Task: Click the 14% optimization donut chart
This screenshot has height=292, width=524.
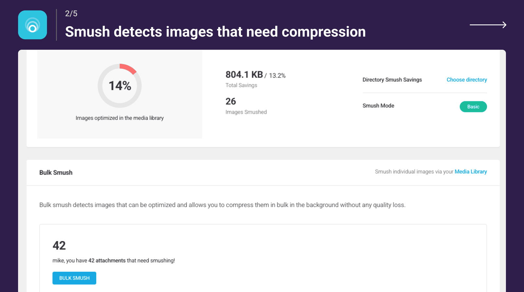Action: (x=120, y=86)
